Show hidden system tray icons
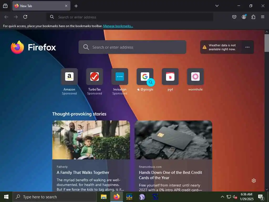Viewport: 269px width, 202px height. (222, 197)
